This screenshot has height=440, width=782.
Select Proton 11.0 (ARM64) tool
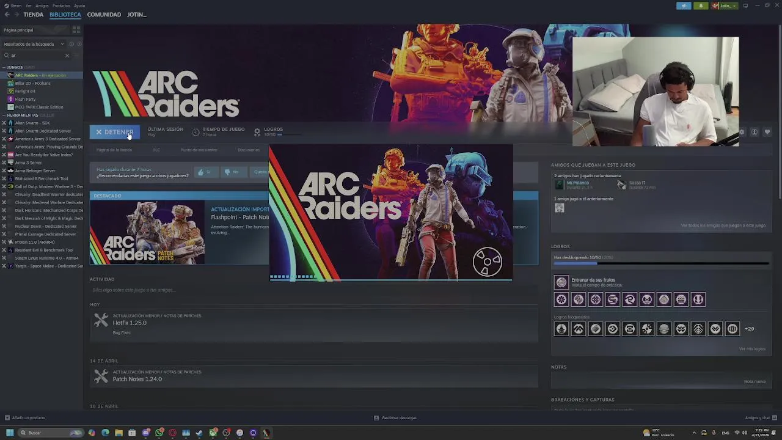pyautogui.click(x=42, y=242)
